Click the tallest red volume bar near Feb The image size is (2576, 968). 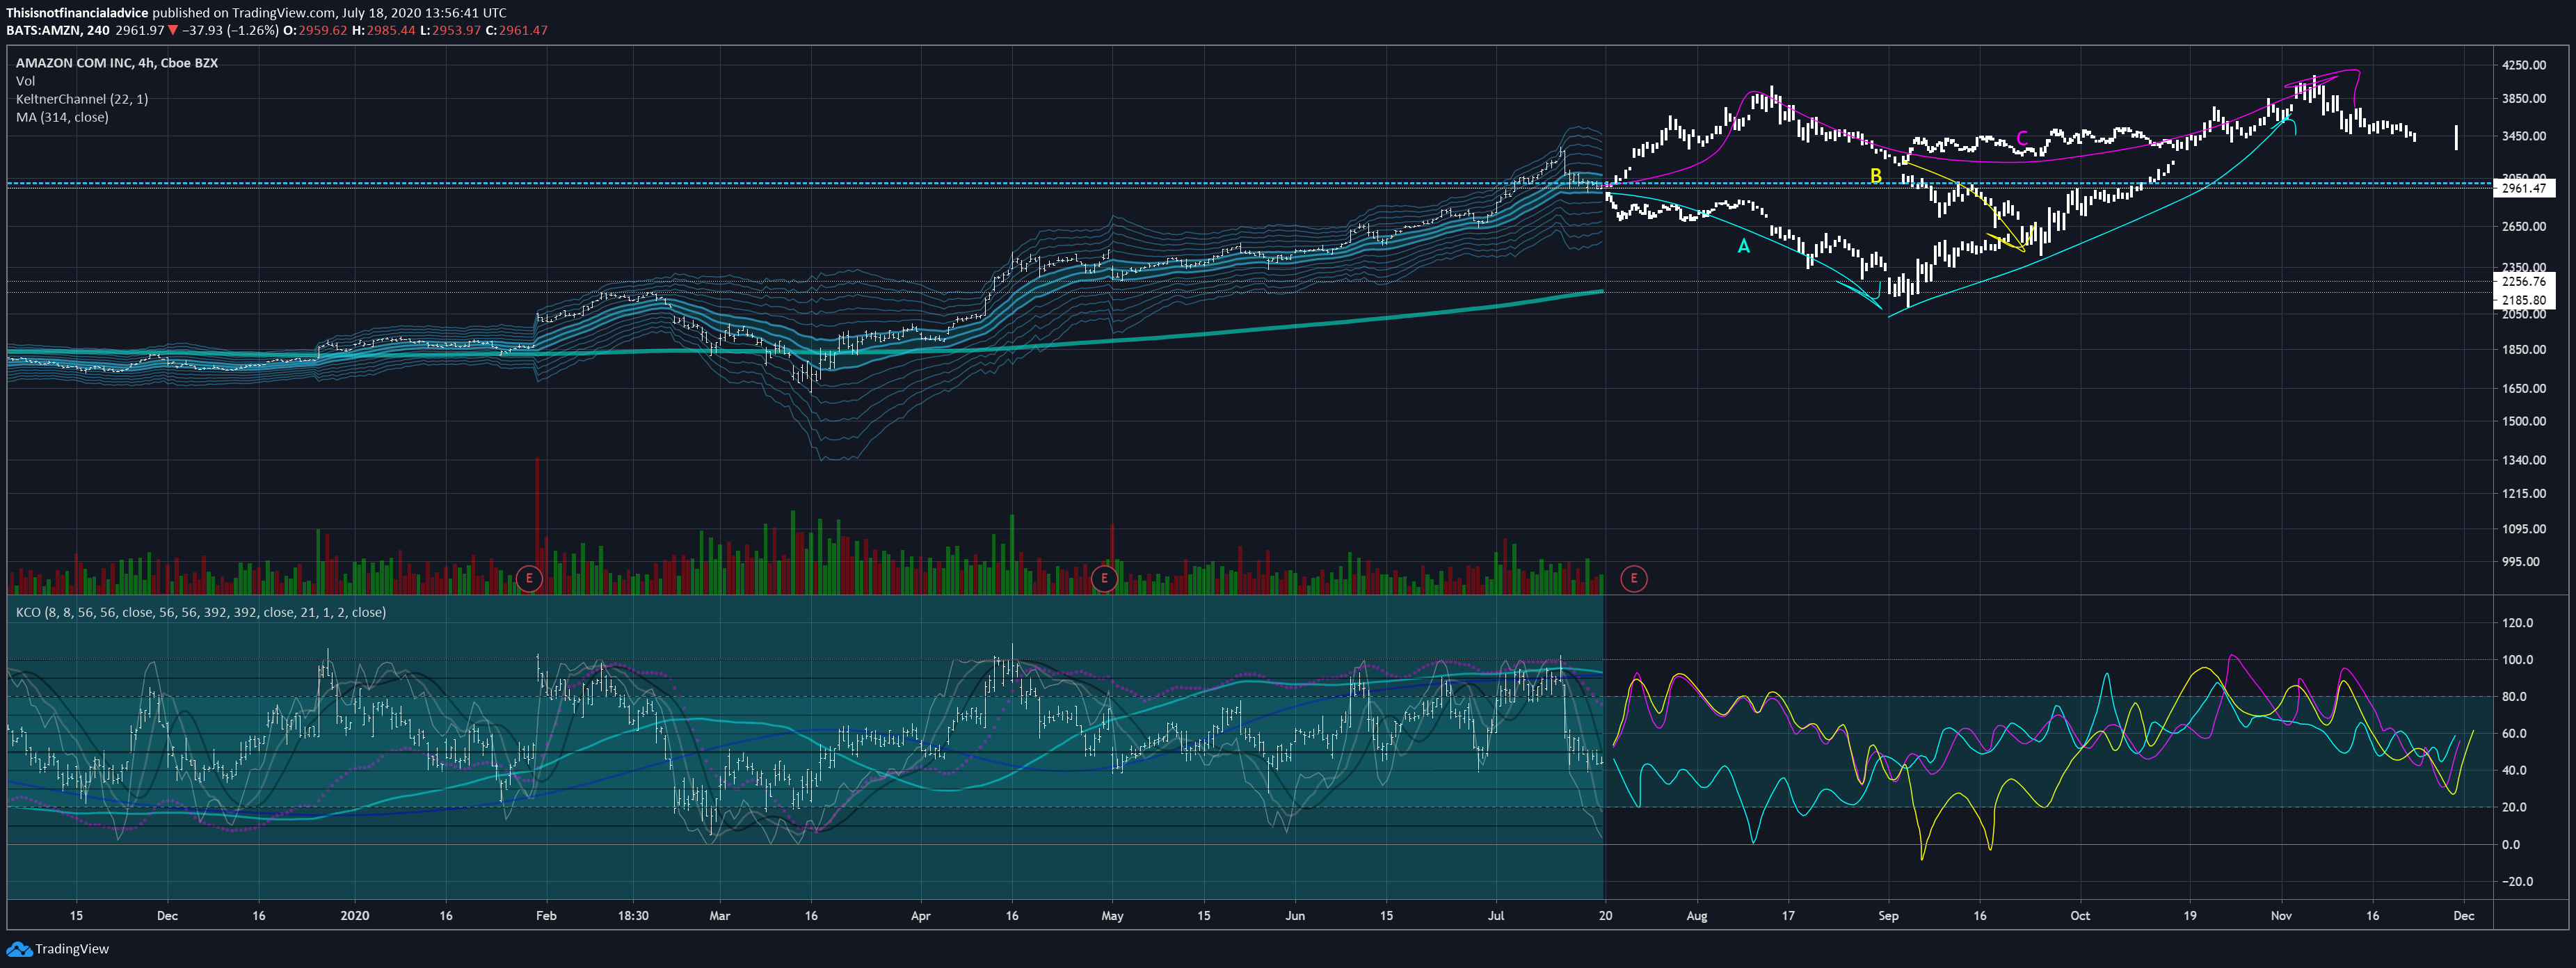pos(537,525)
